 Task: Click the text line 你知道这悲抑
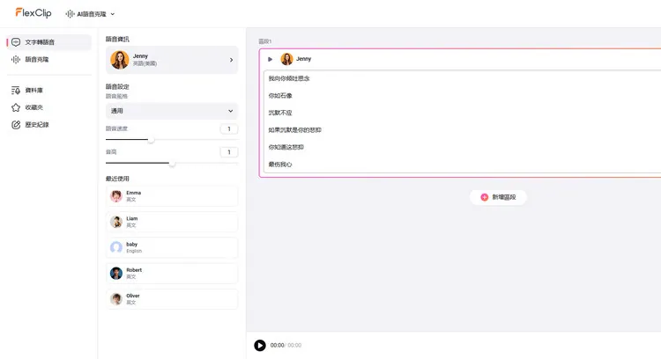[286, 147]
